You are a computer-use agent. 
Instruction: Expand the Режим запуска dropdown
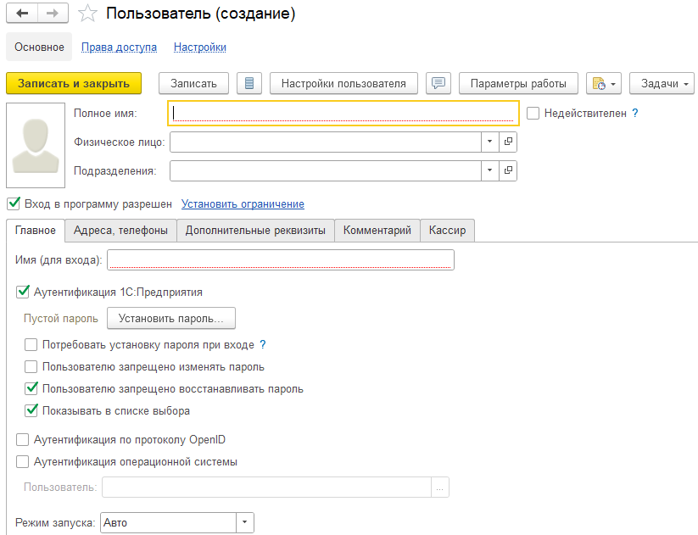244,523
